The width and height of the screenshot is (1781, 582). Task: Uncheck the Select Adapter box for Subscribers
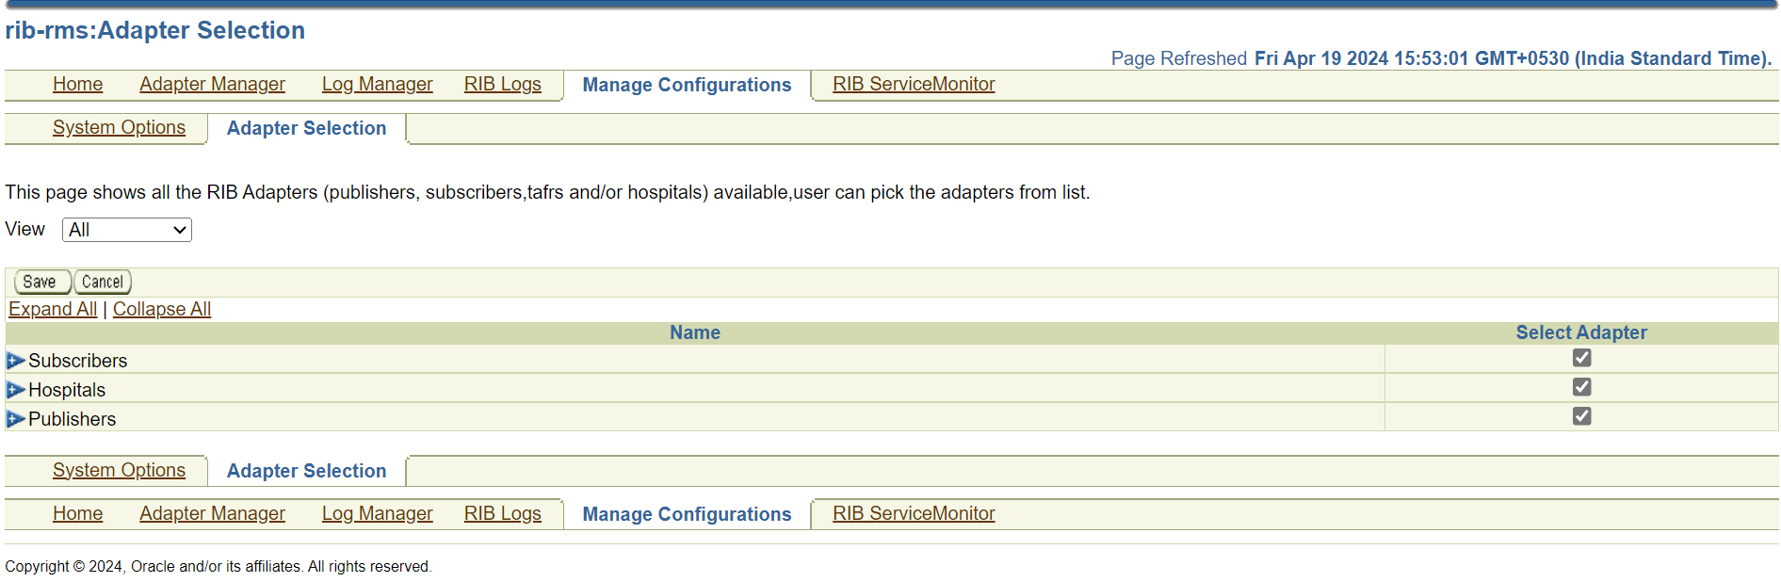(x=1580, y=358)
